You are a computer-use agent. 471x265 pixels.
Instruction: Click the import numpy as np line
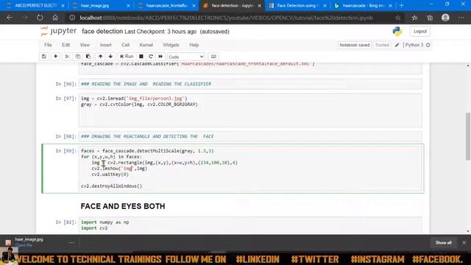click(105, 222)
